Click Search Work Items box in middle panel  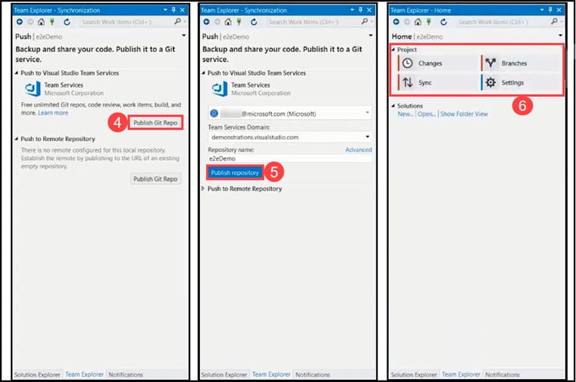tap(313, 22)
